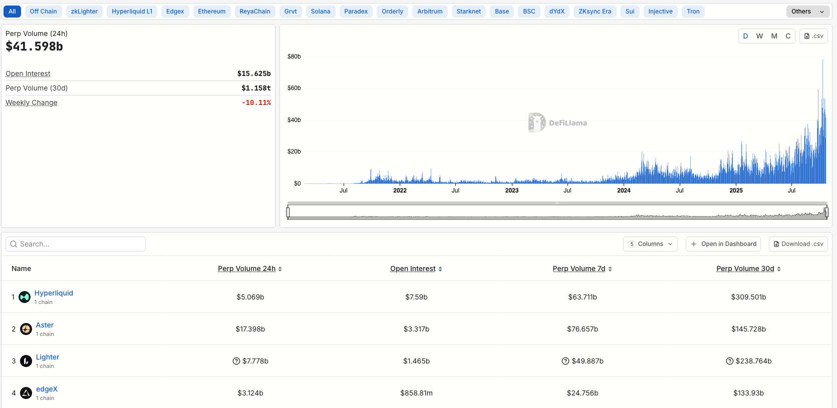Focus the protocol Search input field
The image size is (837, 408).
coord(76,244)
